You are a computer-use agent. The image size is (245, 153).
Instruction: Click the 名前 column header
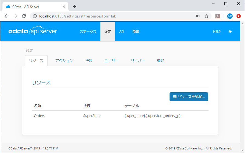point(37,106)
